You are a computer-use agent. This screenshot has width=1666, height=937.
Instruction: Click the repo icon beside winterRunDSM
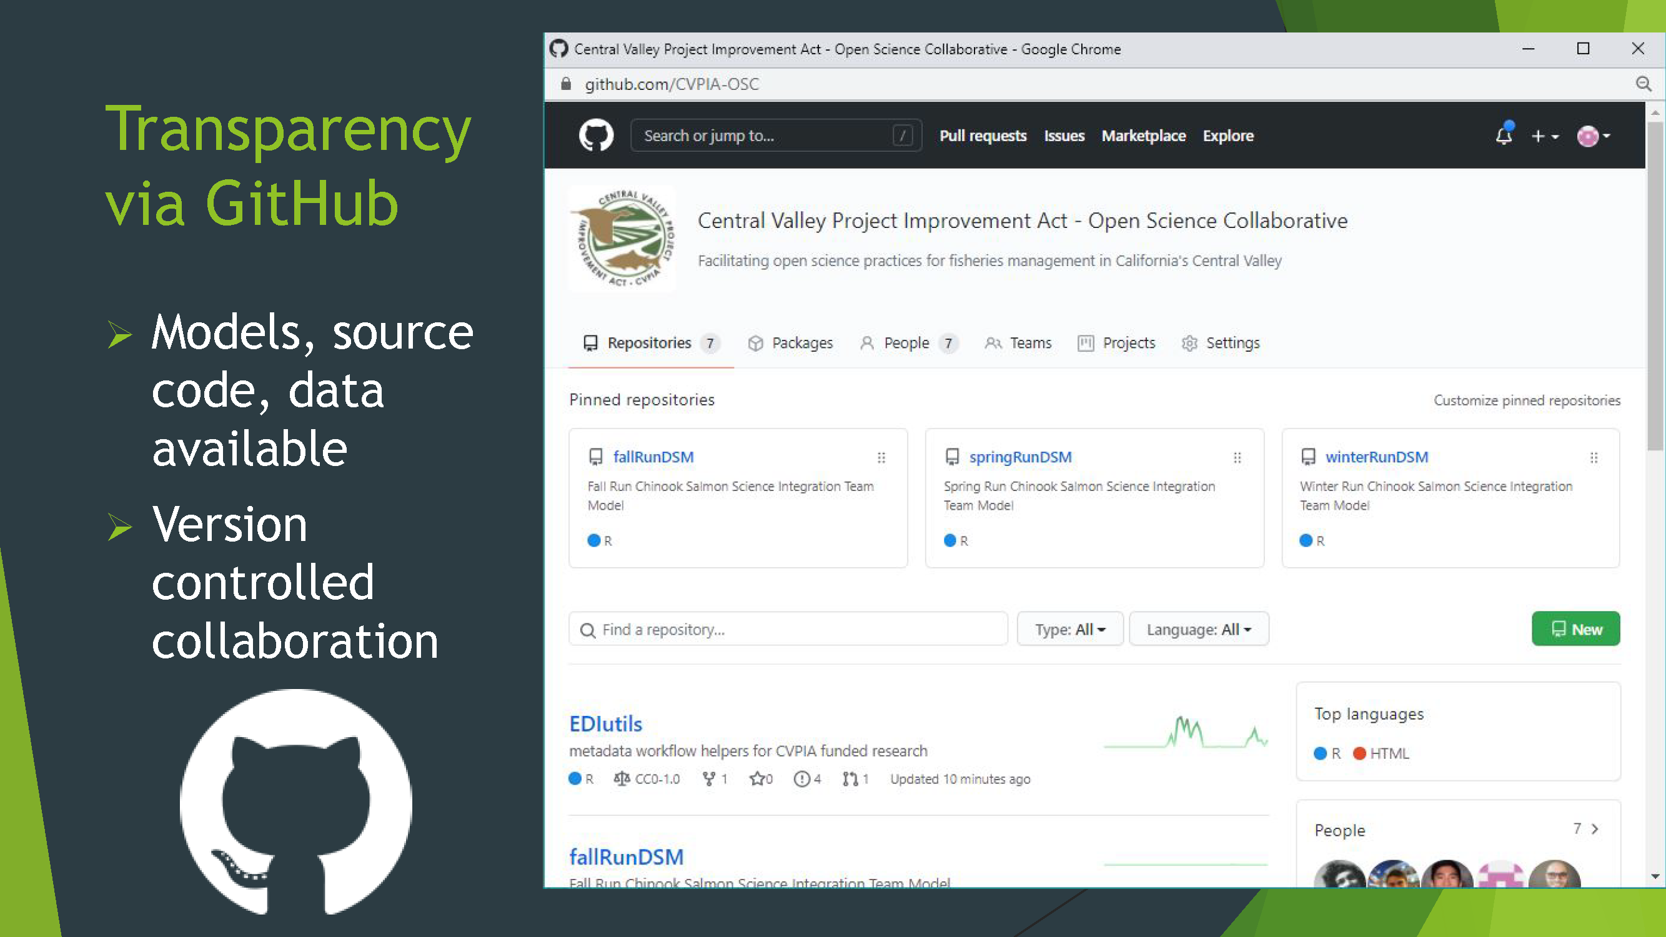tap(1308, 457)
